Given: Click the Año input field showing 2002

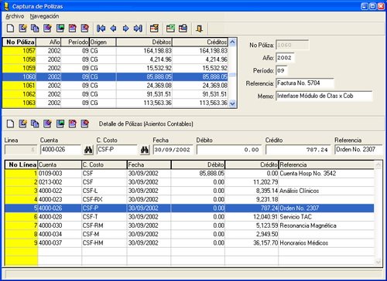Looking at the screenshot, I should (x=285, y=58).
